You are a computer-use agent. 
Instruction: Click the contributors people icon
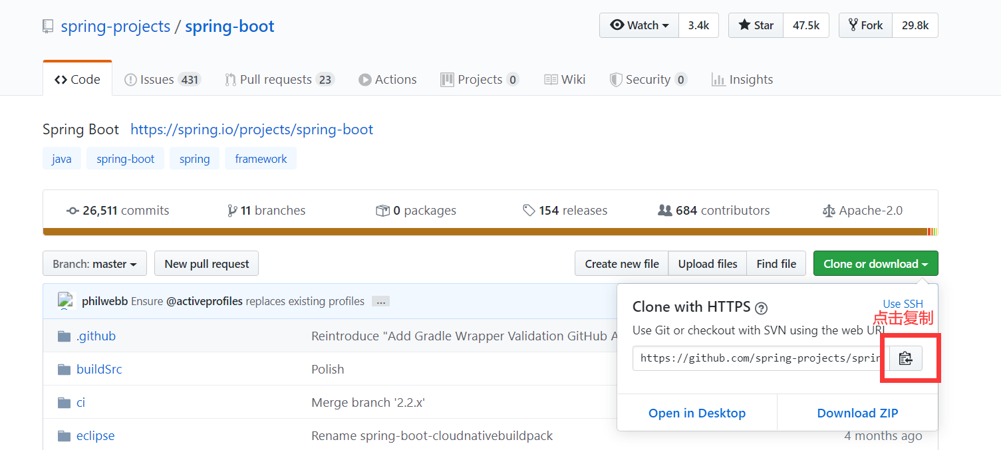[664, 211]
